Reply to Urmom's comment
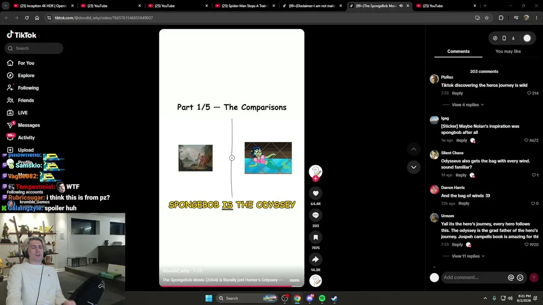 pyautogui.click(x=457, y=244)
